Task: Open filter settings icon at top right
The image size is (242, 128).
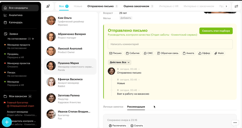Action: click(236, 6)
